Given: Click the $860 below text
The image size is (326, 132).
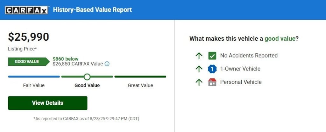Looking at the screenshot, I should (x=66, y=59).
